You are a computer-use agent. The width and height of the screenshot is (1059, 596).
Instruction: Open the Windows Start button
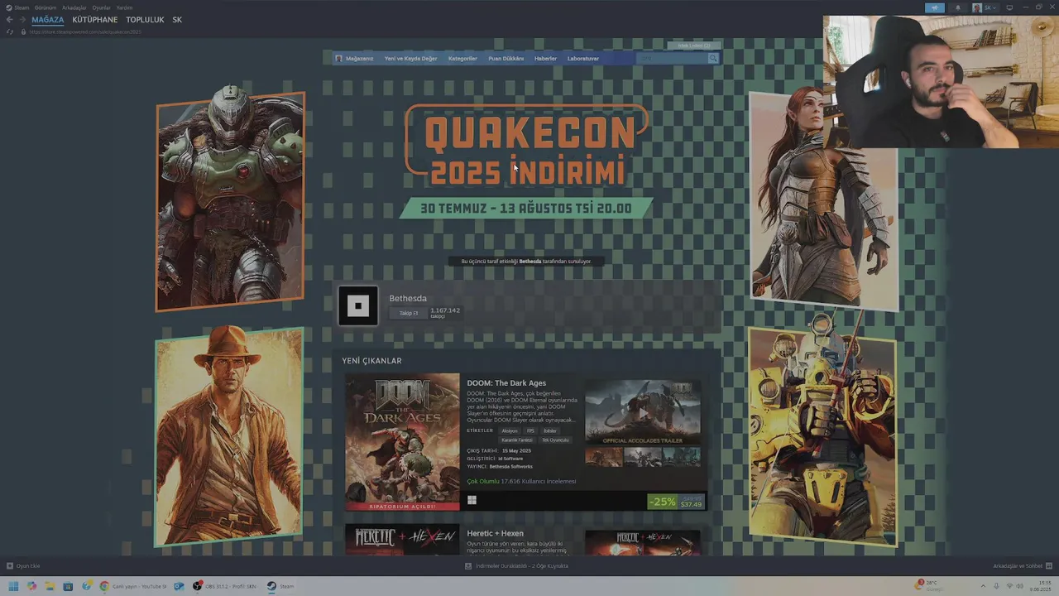click(13, 586)
